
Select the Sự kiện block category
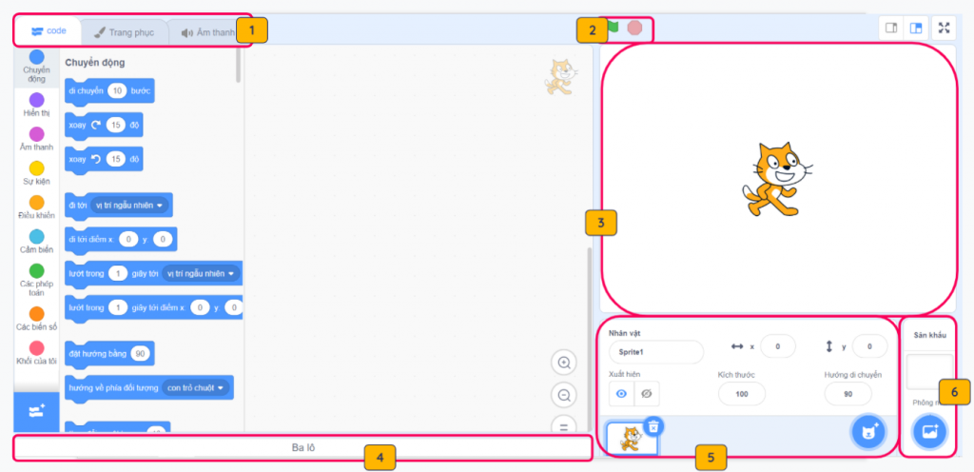click(x=37, y=174)
